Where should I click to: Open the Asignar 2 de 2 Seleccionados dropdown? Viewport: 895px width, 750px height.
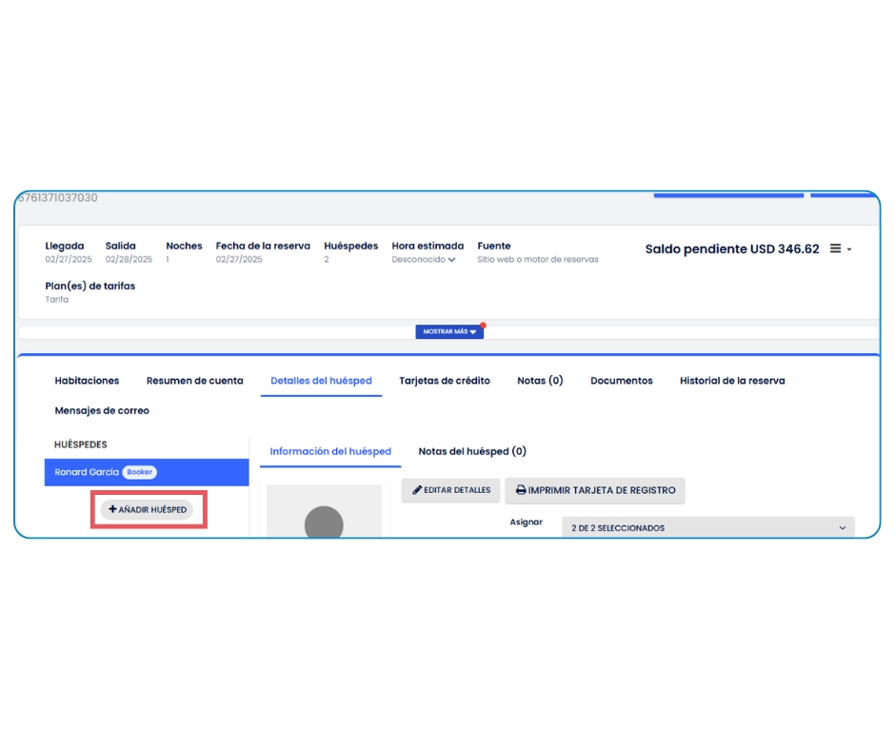(x=707, y=527)
